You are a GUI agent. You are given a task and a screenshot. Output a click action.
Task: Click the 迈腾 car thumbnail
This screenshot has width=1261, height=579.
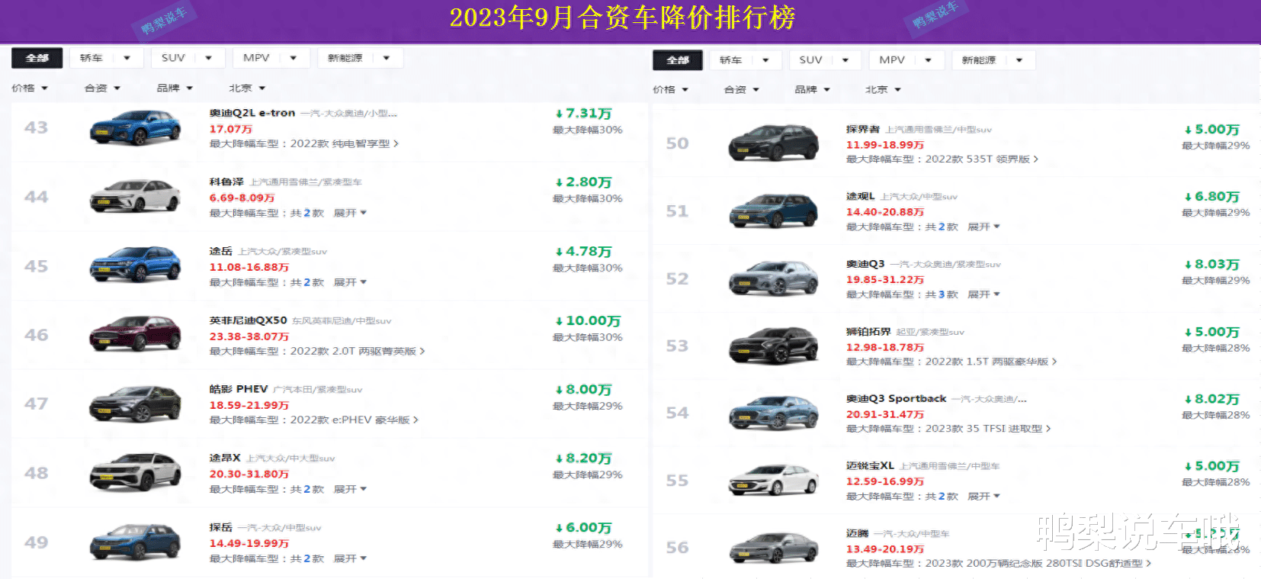point(774,547)
